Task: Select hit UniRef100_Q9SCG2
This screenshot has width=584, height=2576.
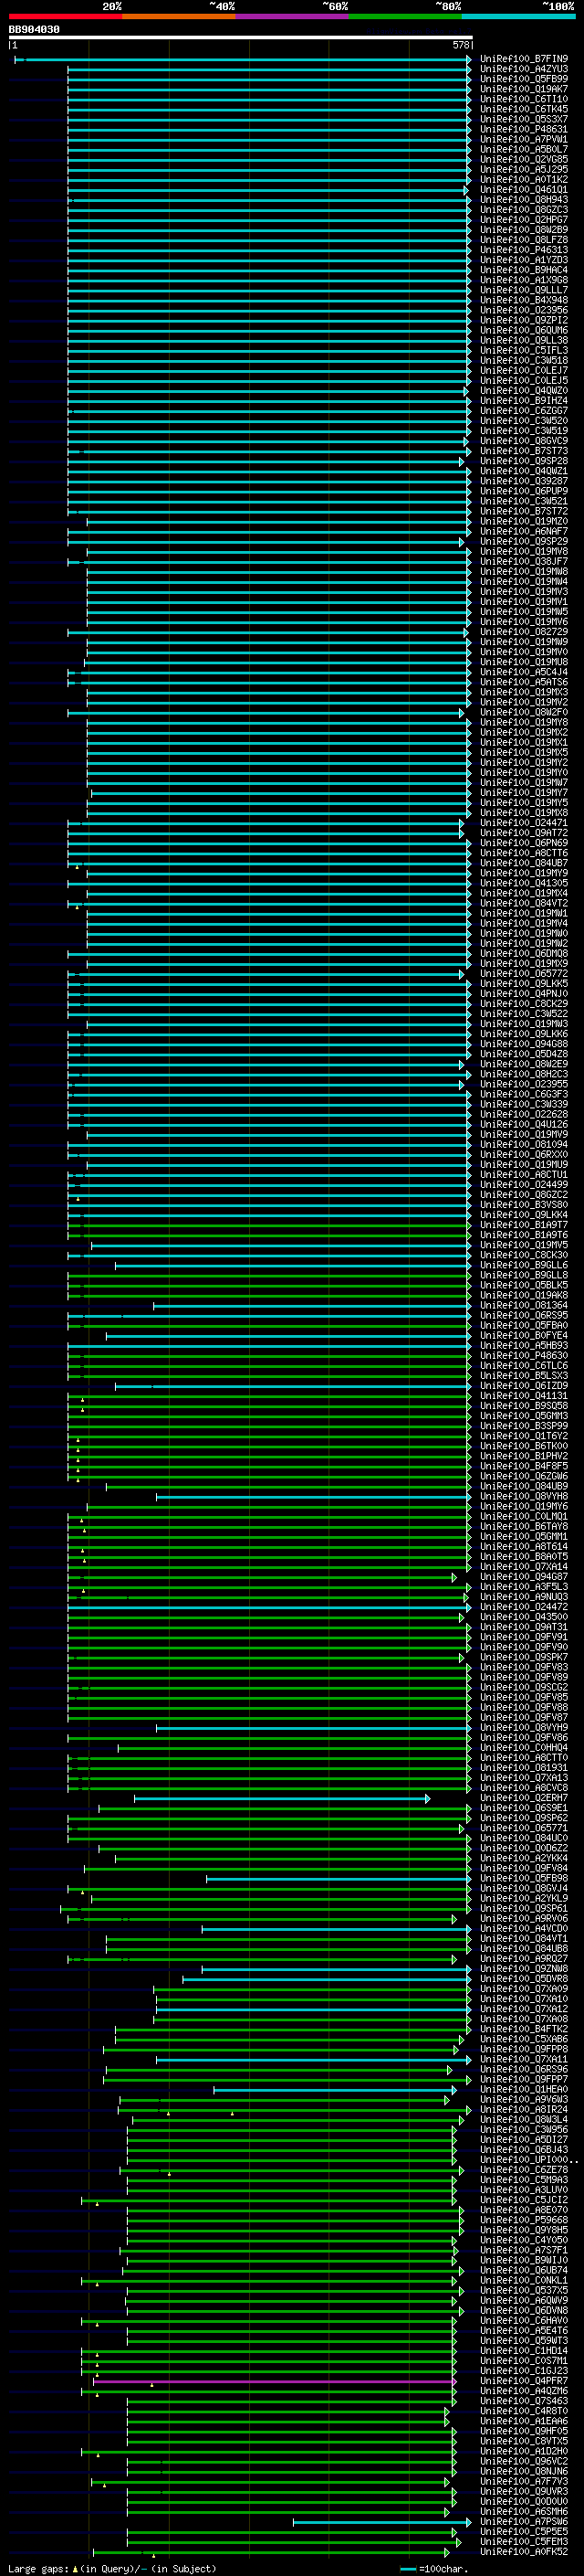Action: 523,1687
